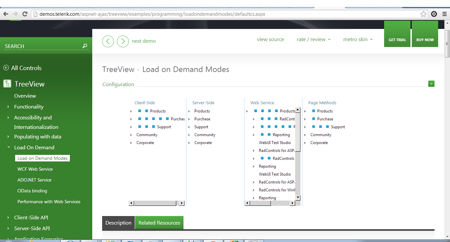
Task: Collapse the Configuration panel with the green arrow button
Action: [432, 84]
